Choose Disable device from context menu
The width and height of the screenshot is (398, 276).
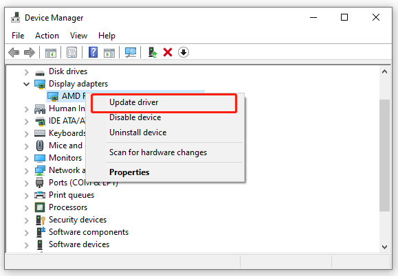coord(165,117)
